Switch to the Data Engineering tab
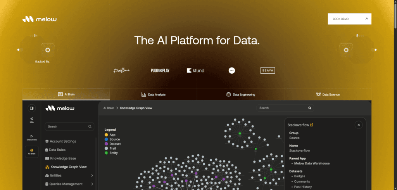 pos(240,94)
